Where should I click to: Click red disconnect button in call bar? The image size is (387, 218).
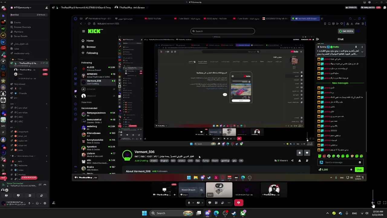[239, 203]
